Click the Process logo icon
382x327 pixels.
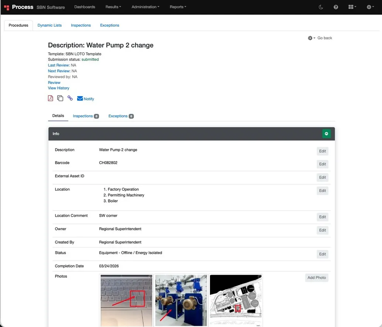pyautogui.click(x=7, y=7)
